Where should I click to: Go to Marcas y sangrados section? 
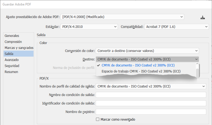18,48
